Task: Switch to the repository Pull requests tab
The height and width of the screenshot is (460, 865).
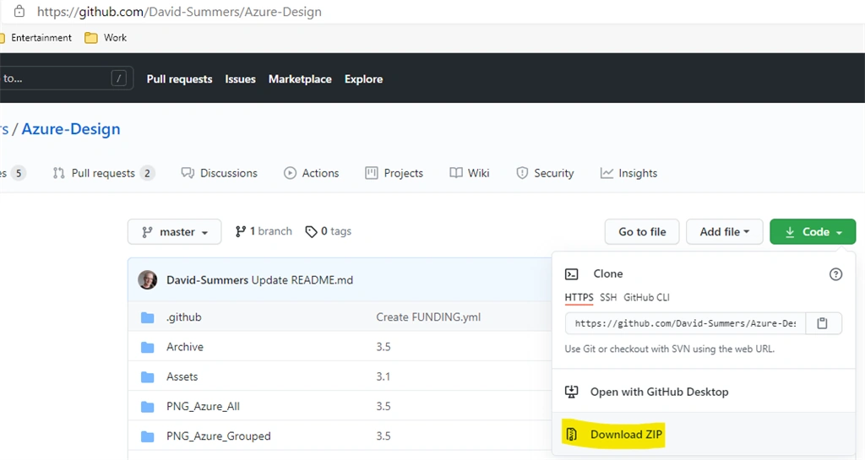Action: pyautogui.click(x=103, y=173)
